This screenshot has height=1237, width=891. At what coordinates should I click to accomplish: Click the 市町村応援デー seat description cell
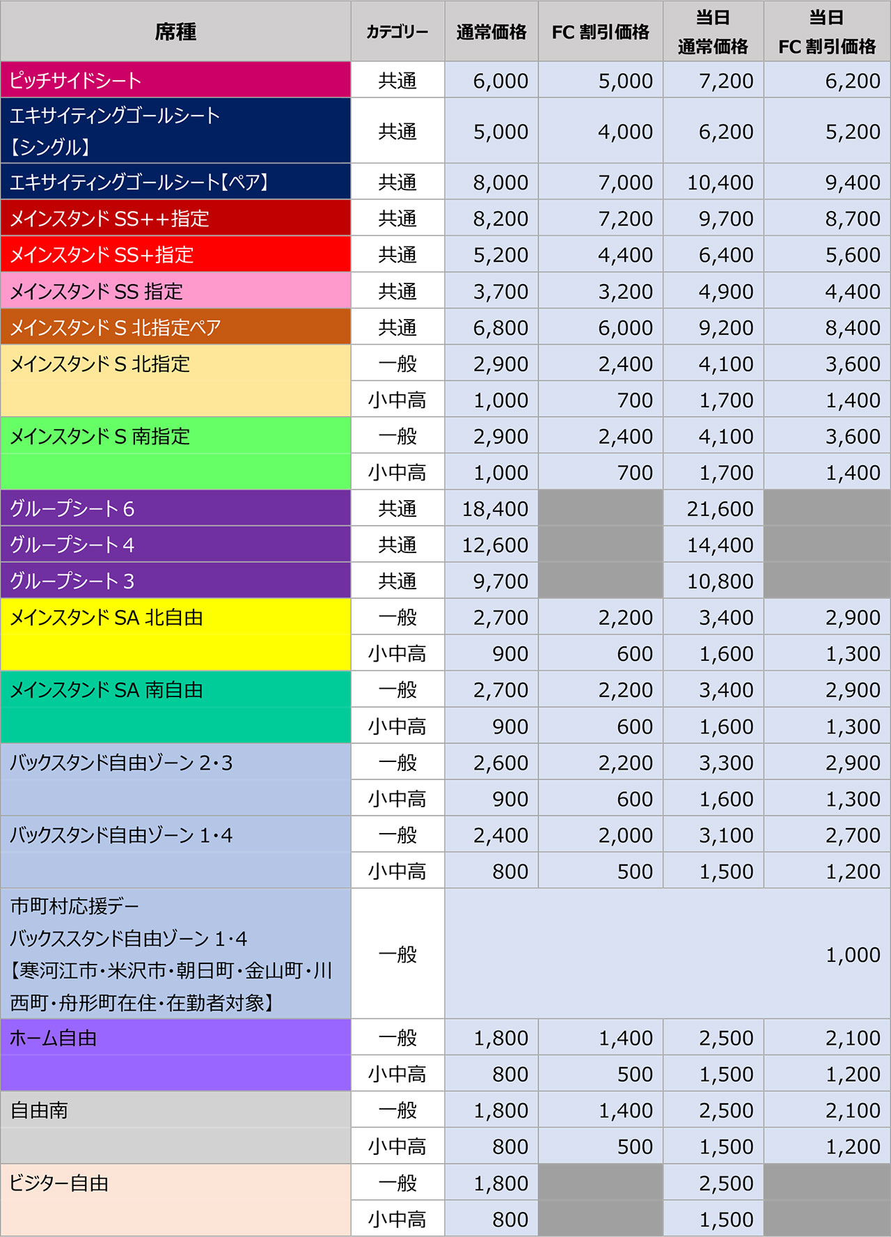(175, 954)
